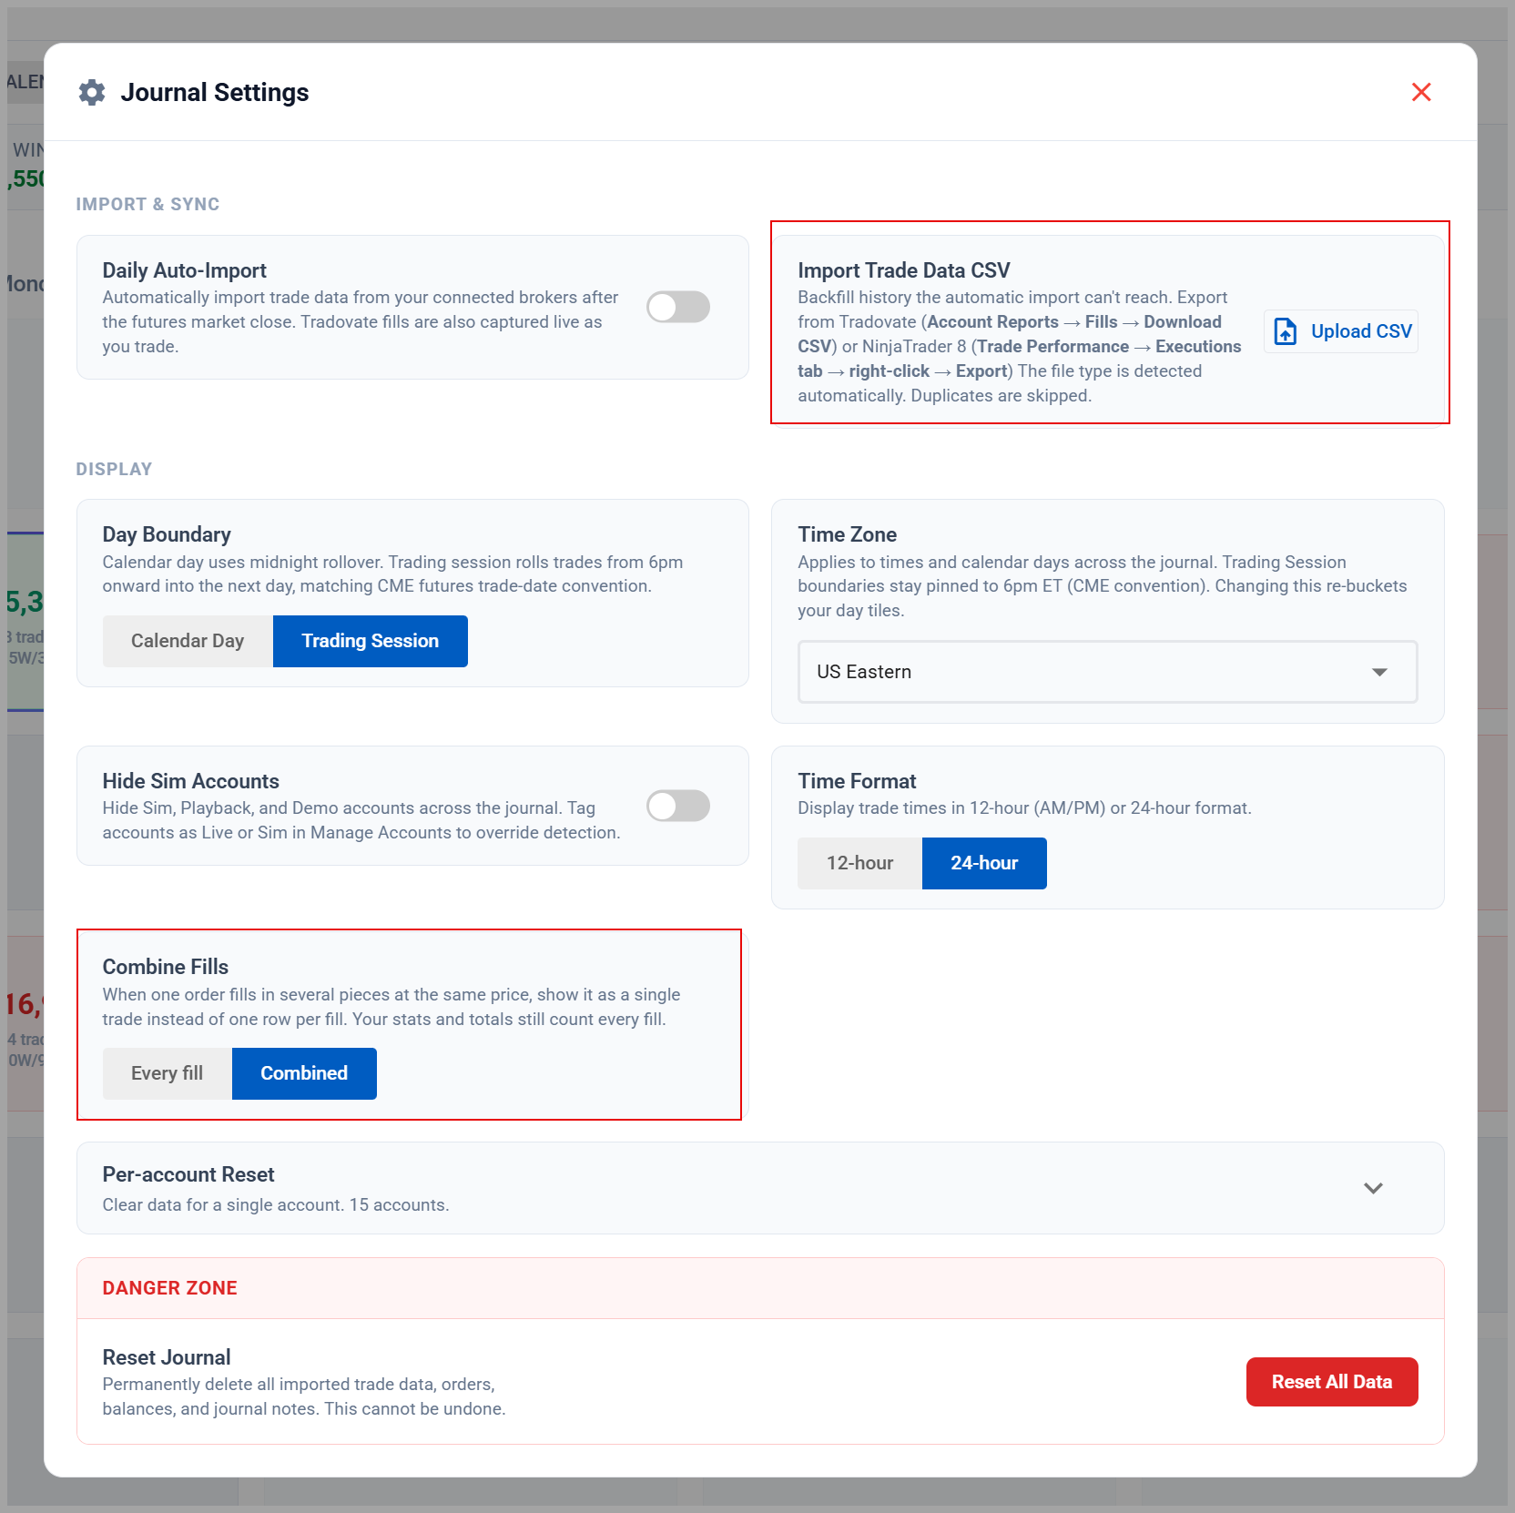Select Trading Session boundary option
Viewport: 1515px width, 1513px height.
click(371, 641)
